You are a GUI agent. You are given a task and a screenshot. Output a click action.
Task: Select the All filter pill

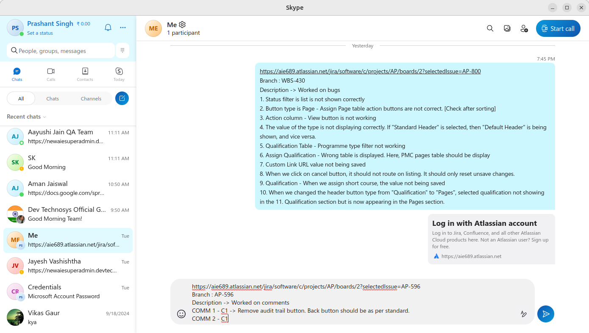click(21, 98)
